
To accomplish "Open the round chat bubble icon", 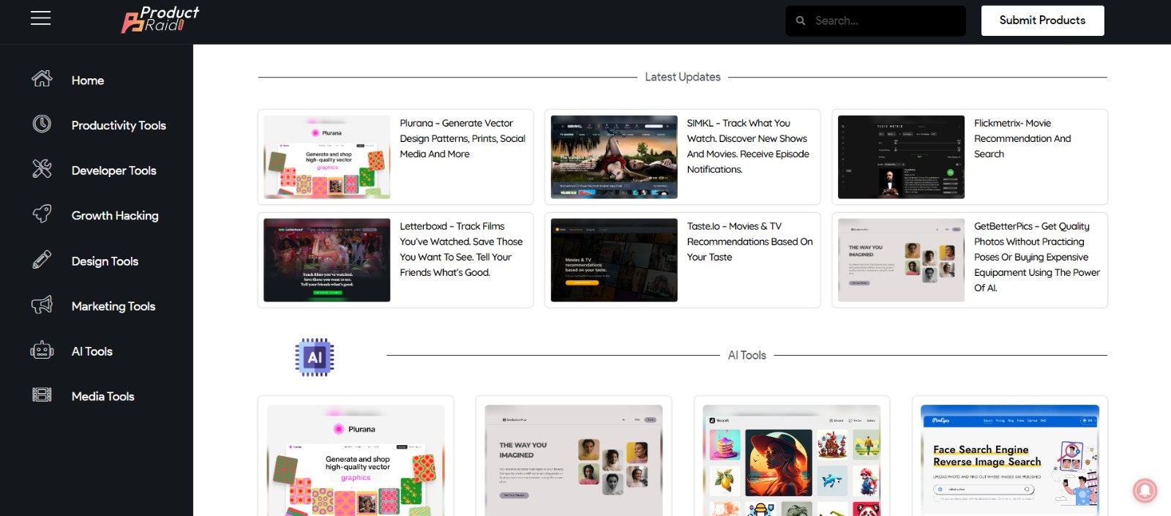I will [1145, 490].
